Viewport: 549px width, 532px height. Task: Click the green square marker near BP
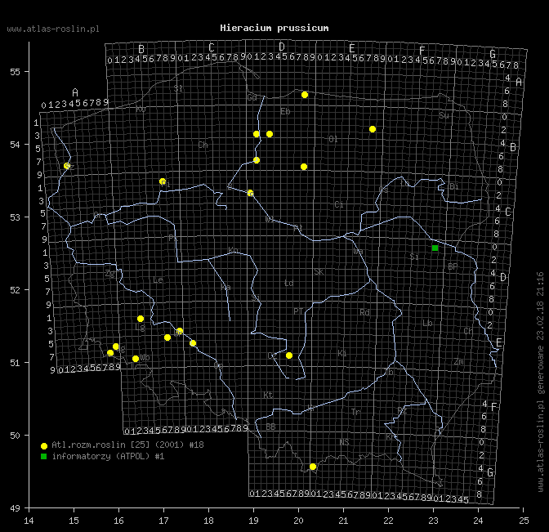[x=435, y=248]
